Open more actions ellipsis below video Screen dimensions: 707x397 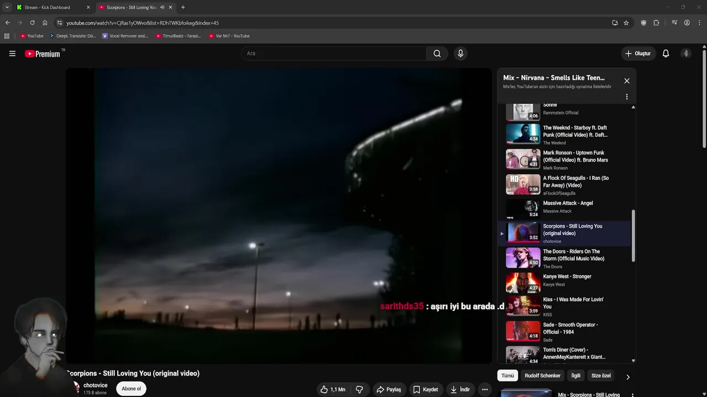[484, 389]
